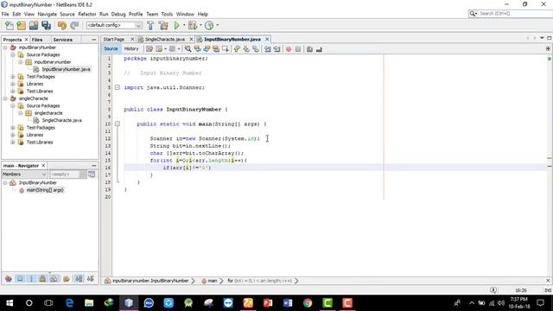This screenshot has height=311, width=553.
Task: Click the Open Project icon
Action: [x=34, y=25]
